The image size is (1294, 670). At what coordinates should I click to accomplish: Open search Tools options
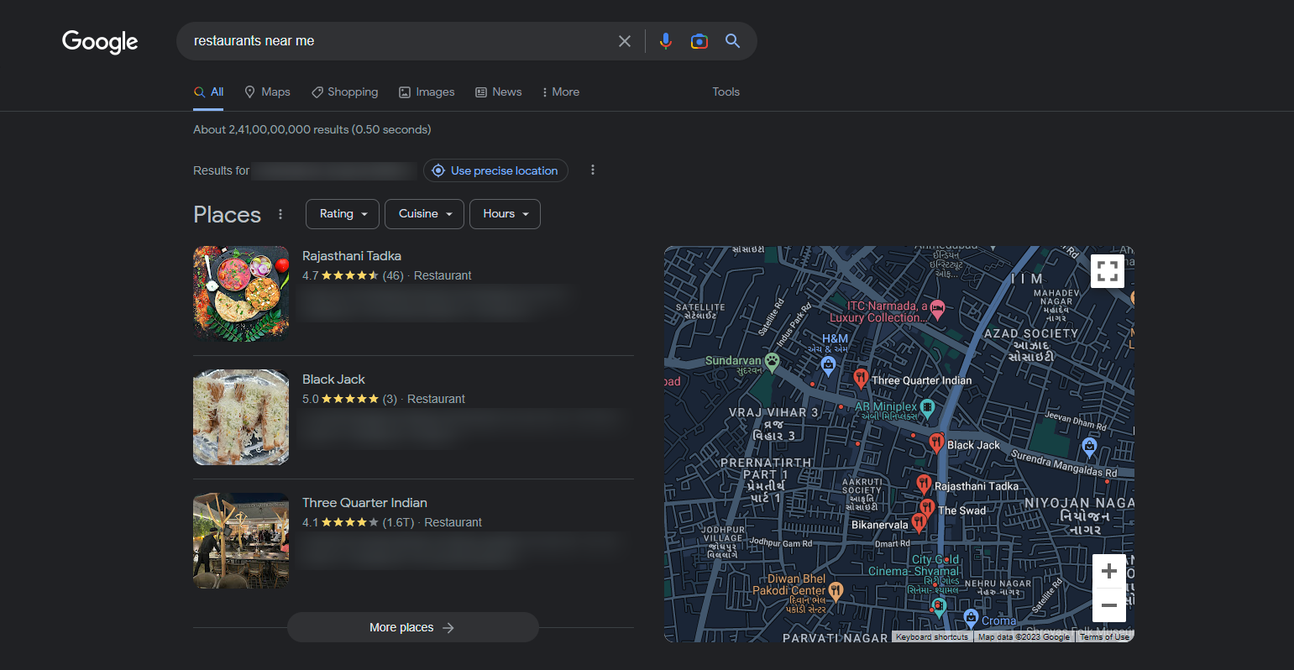pos(726,92)
